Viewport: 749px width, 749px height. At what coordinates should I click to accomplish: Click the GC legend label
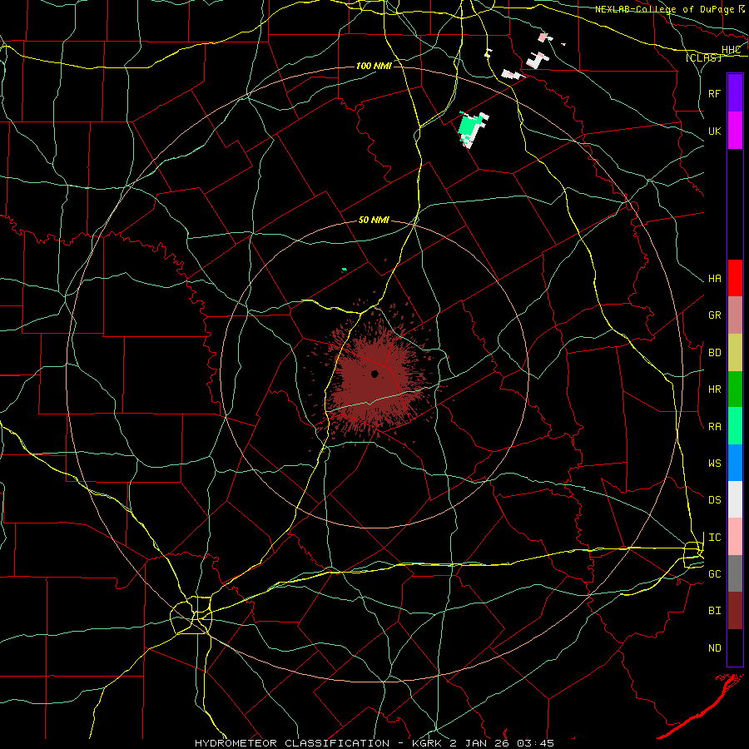[714, 574]
